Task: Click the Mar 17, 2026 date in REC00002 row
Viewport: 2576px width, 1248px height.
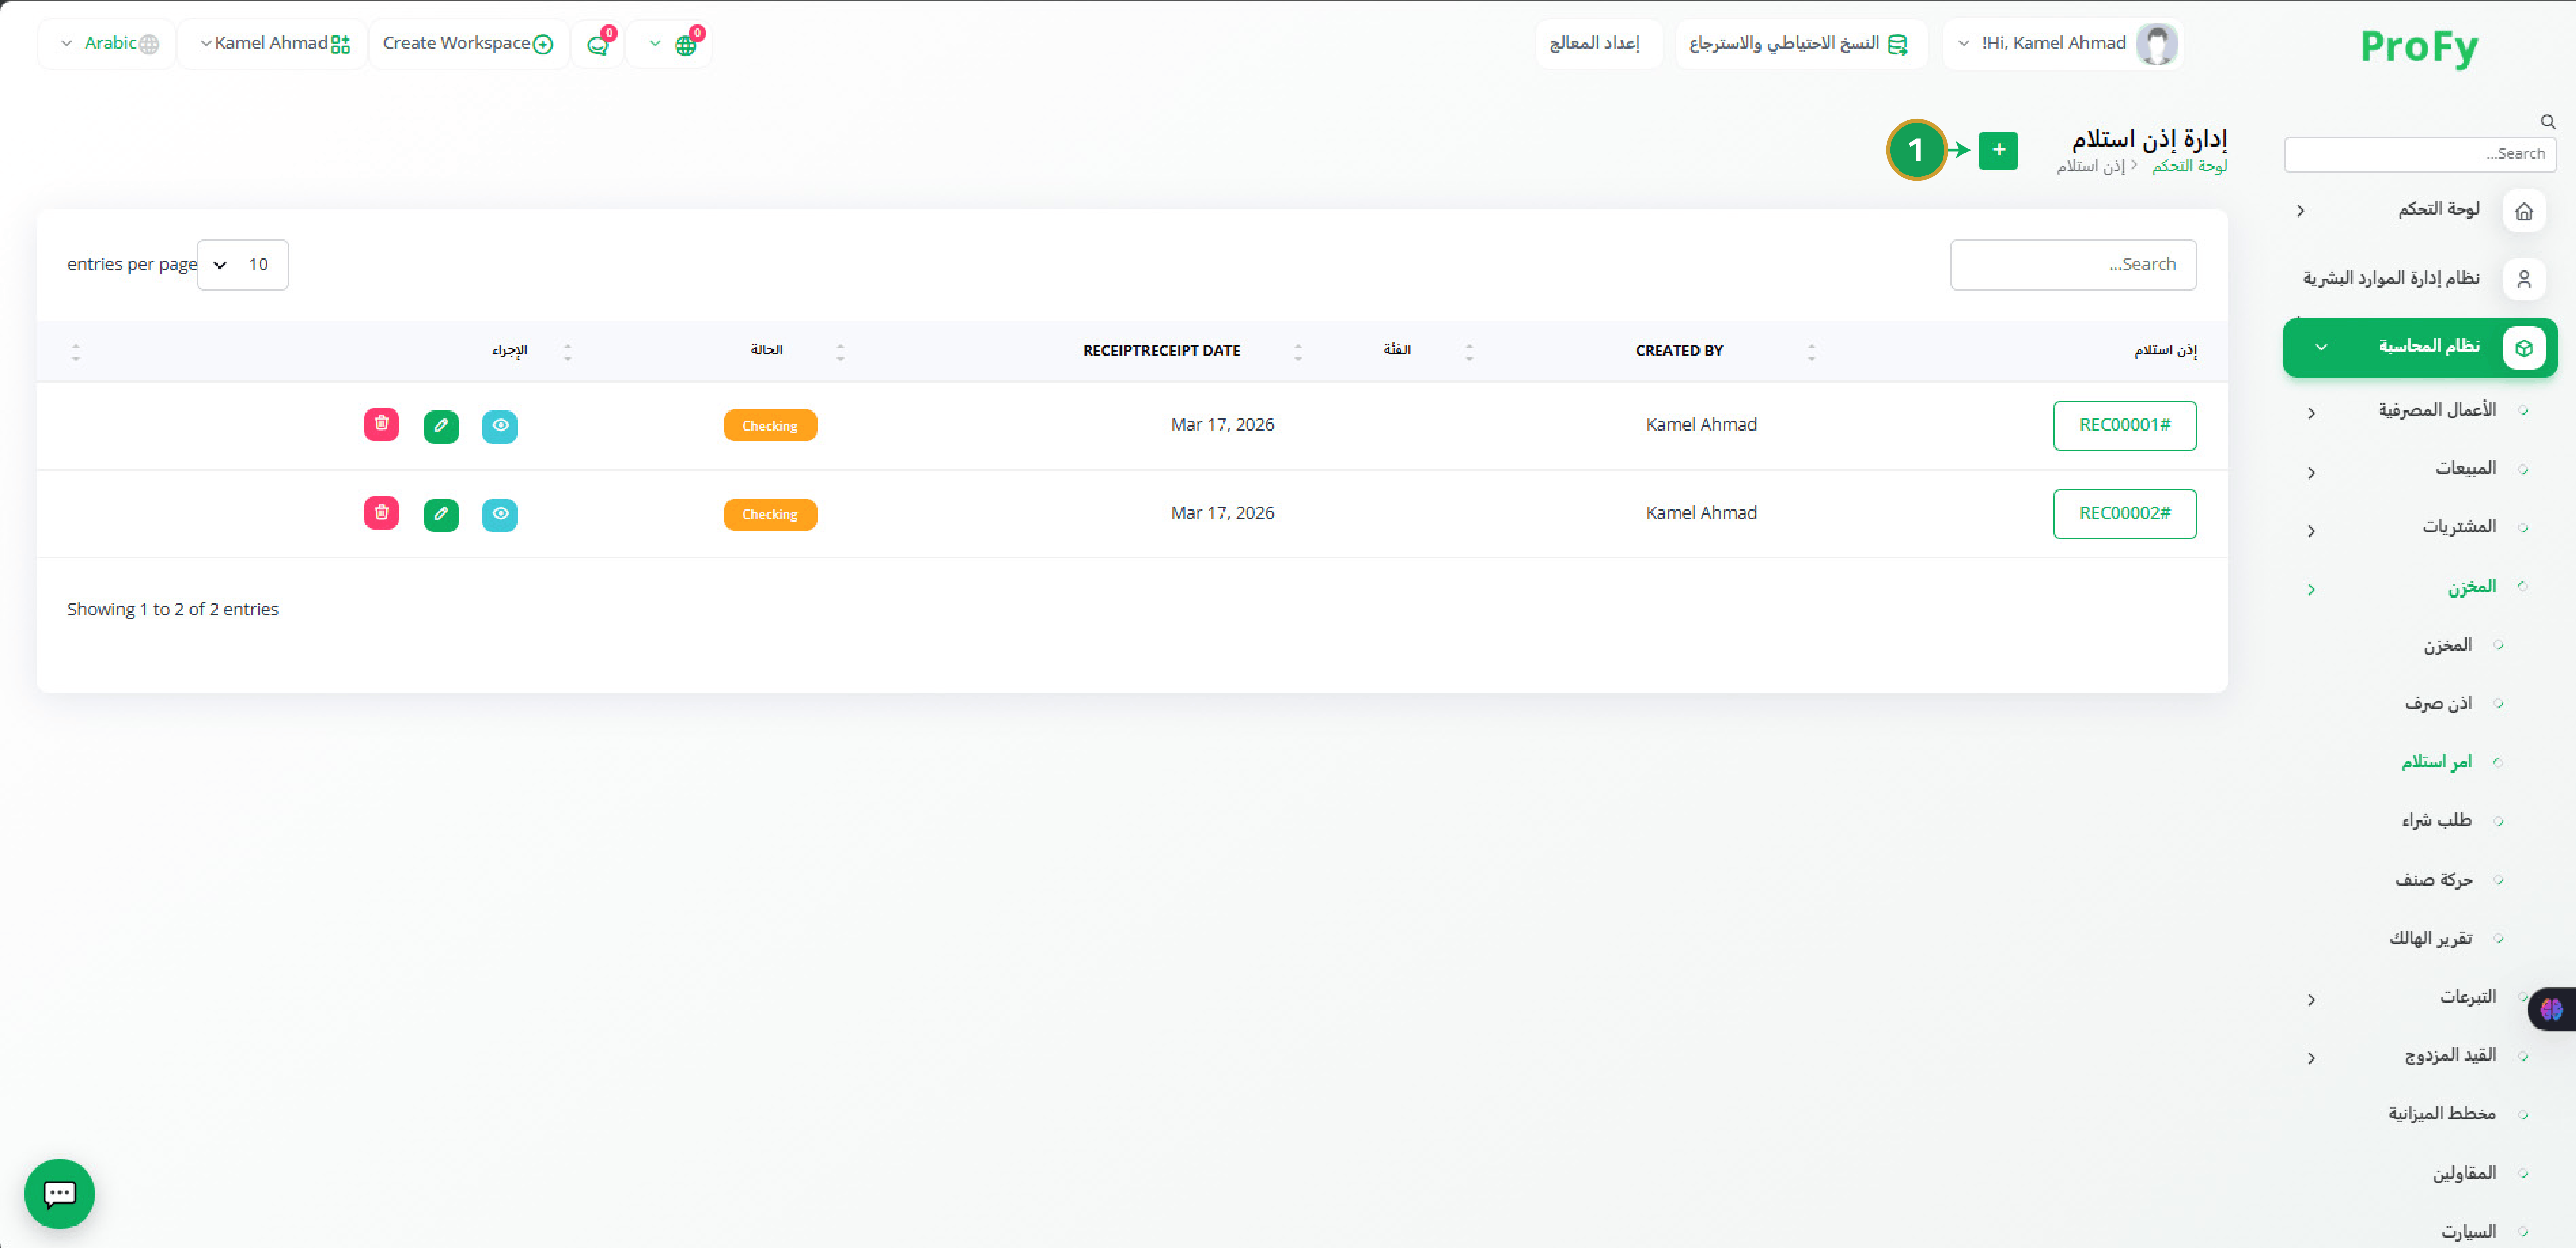Action: coord(1222,513)
